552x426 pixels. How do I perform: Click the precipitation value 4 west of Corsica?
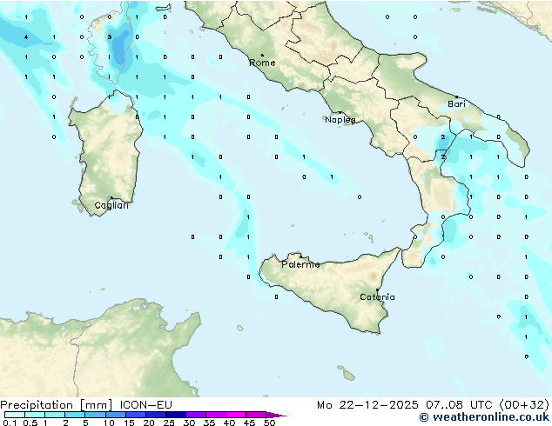click(26, 37)
